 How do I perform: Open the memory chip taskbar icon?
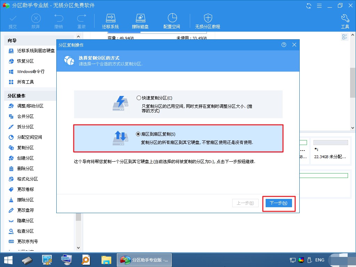pos(27,260)
